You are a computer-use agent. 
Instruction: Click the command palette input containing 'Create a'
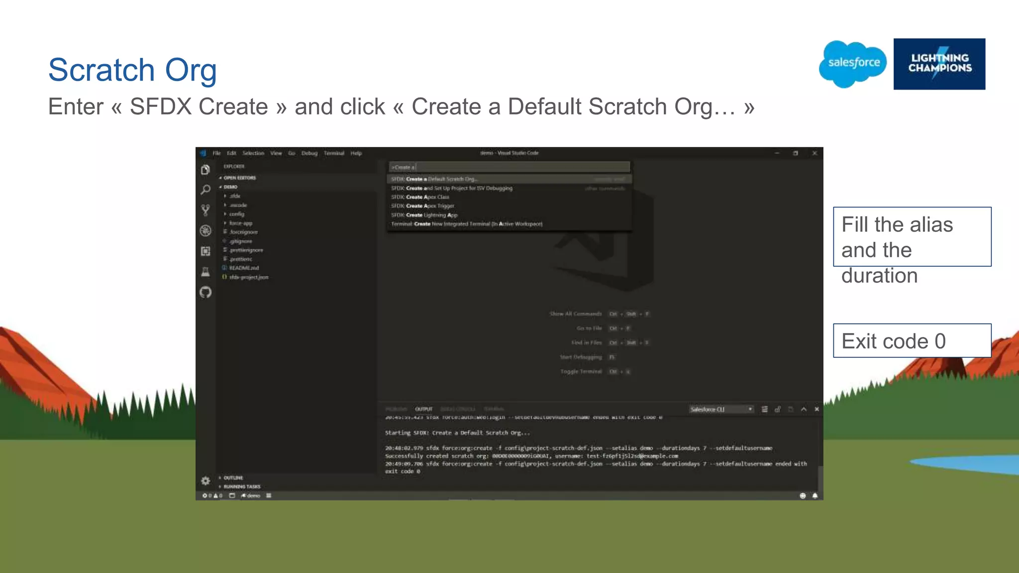pos(509,167)
